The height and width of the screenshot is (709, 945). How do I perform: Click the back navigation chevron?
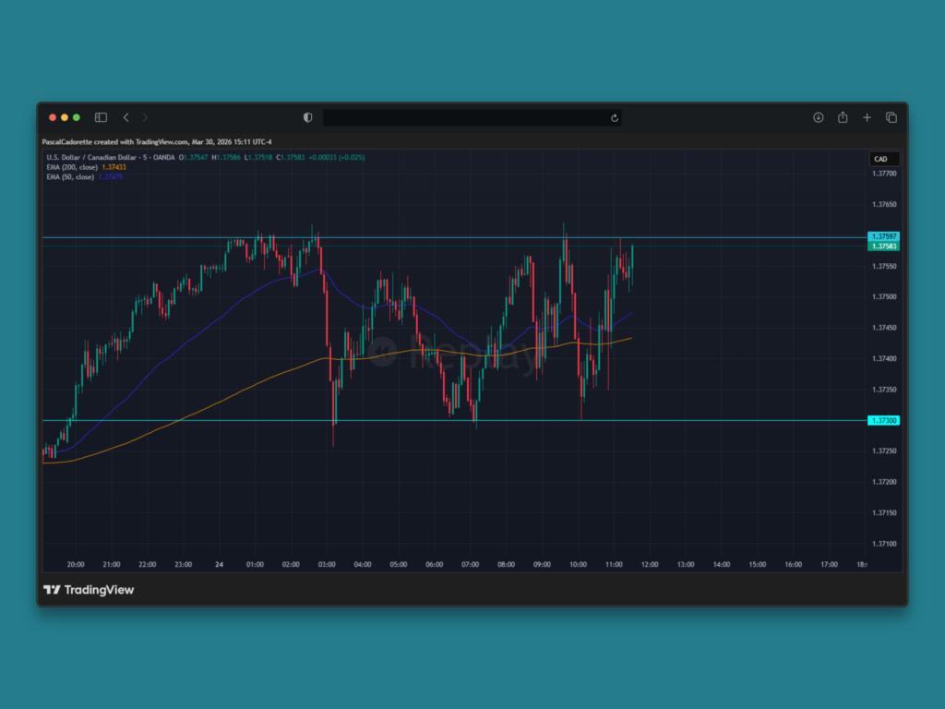point(126,117)
